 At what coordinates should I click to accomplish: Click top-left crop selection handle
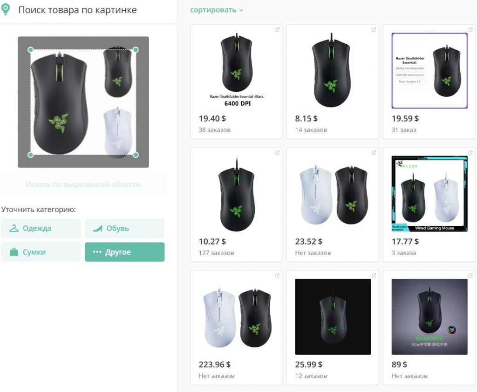31,50
